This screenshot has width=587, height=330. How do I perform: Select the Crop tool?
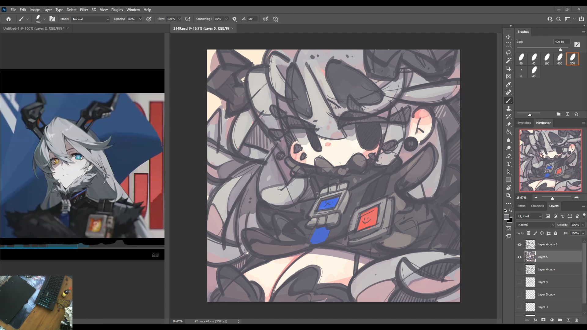tap(508, 68)
